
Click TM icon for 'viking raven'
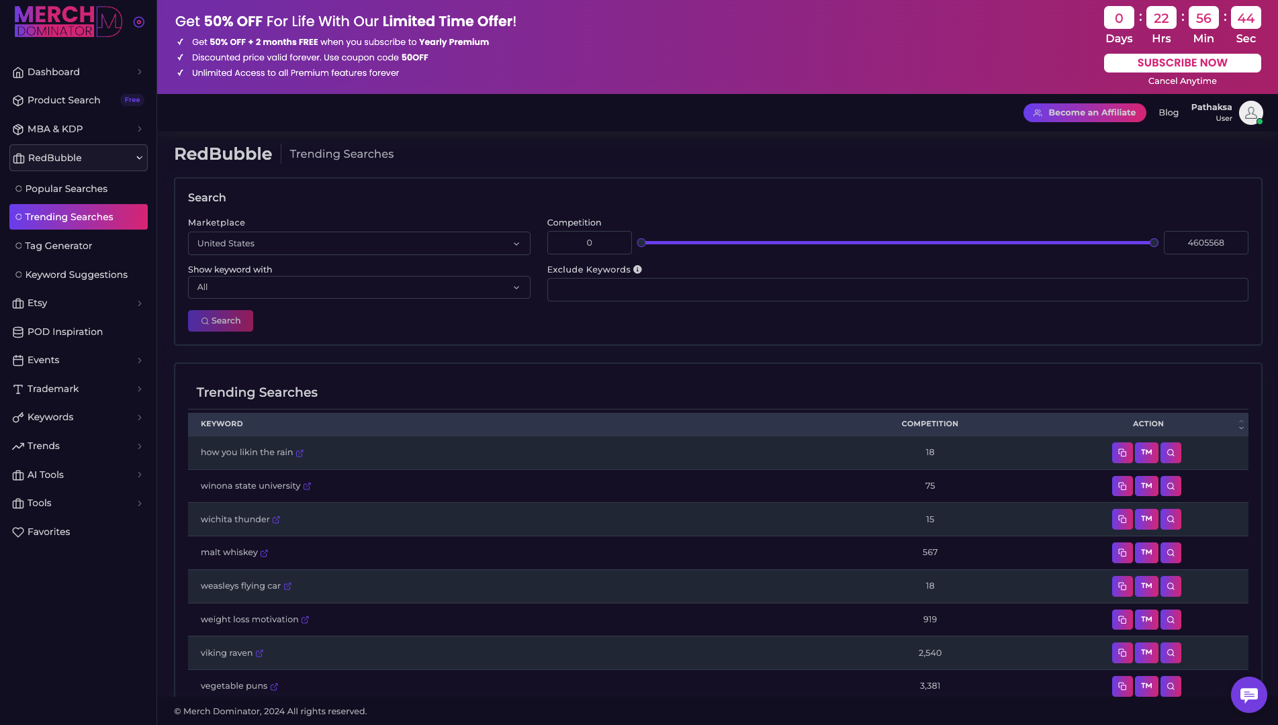coord(1146,652)
